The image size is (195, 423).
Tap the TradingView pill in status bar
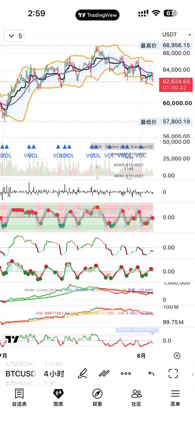(97, 15)
